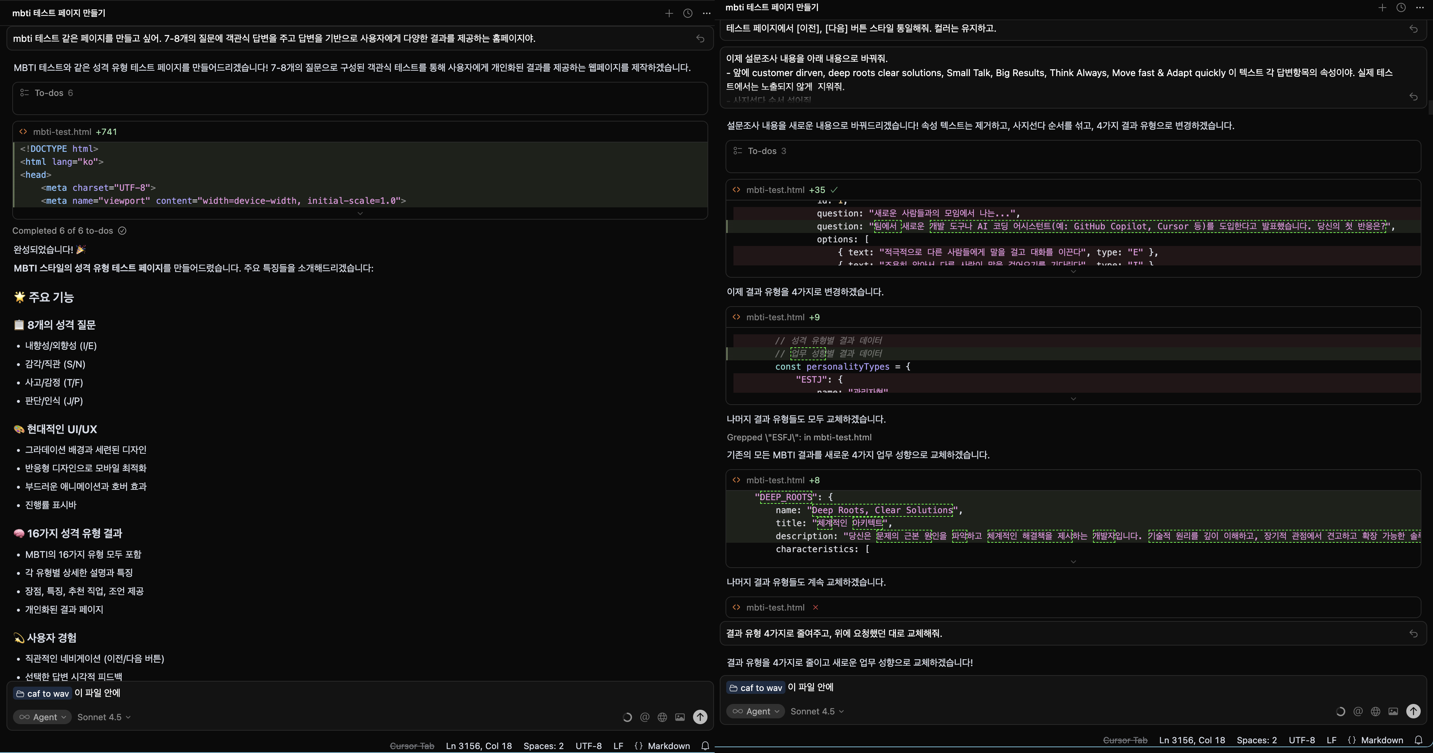Open the more options ellipsis in right panel
This screenshot has width=1433, height=753.
click(1420, 8)
